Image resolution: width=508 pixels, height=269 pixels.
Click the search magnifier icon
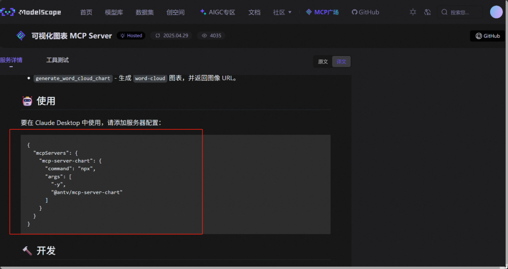(444, 12)
